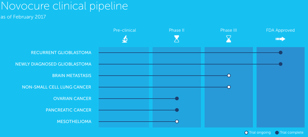Click the Phase III column header text
The height and width of the screenshot is (137, 308).
tap(228, 30)
